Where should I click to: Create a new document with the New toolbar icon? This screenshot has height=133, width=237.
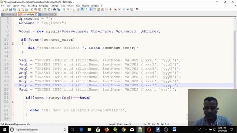point(3,9)
